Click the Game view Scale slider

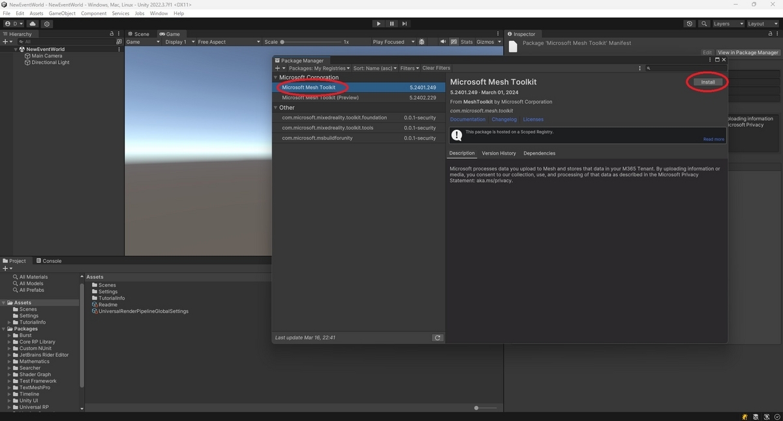pyautogui.click(x=311, y=42)
